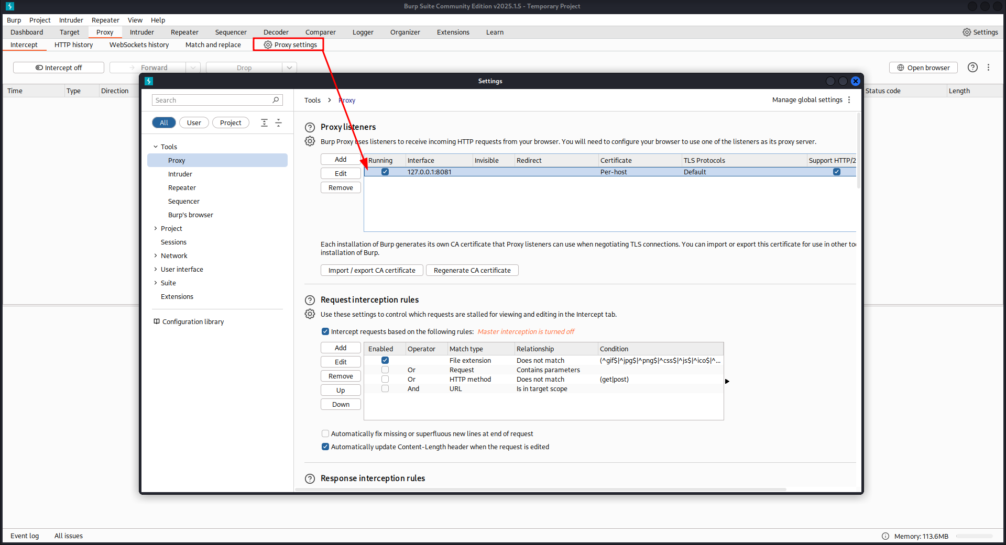
Task: Click the memory usage bar in status bar
Action: click(974, 536)
